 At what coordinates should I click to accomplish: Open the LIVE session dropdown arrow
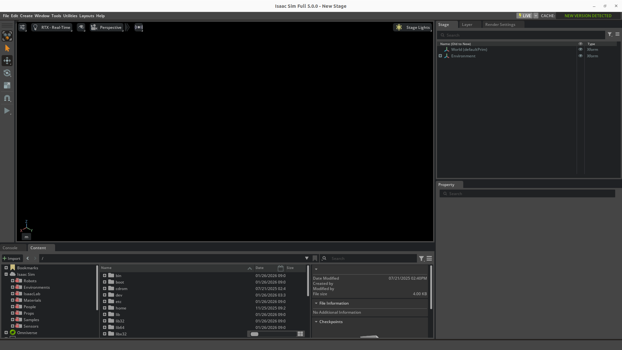536,16
